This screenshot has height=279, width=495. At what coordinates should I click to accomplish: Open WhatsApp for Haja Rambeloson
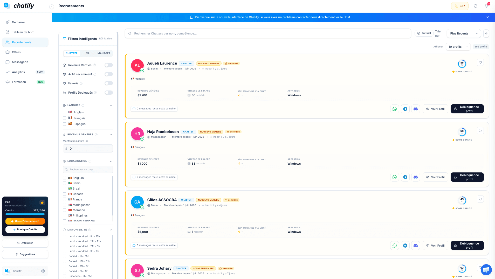(x=395, y=177)
